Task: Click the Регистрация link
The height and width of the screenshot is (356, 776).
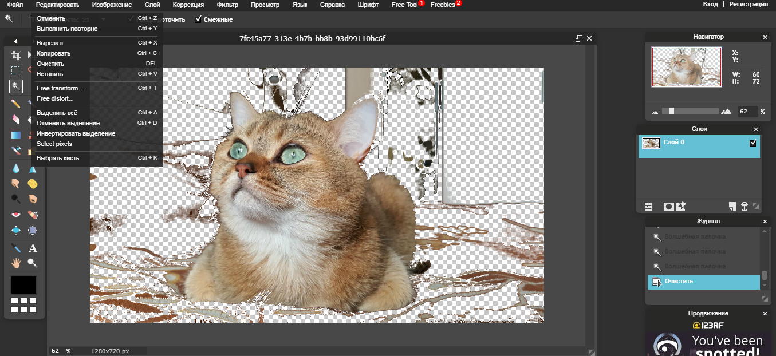Action: [x=749, y=5]
